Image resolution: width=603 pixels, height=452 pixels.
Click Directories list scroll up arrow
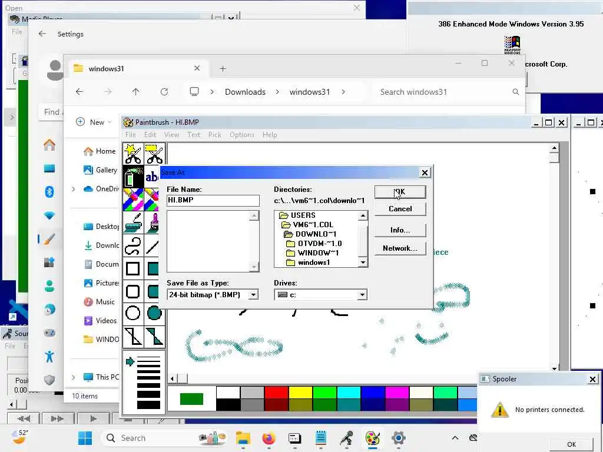pyautogui.click(x=363, y=215)
